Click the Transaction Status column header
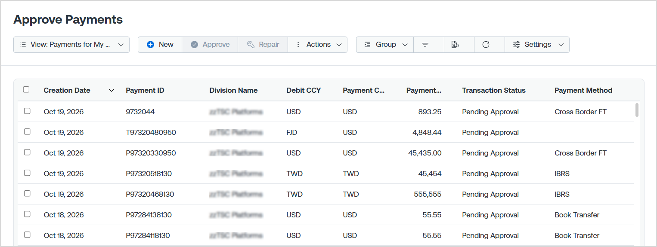The image size is (657, 247). tap(494, 91)
